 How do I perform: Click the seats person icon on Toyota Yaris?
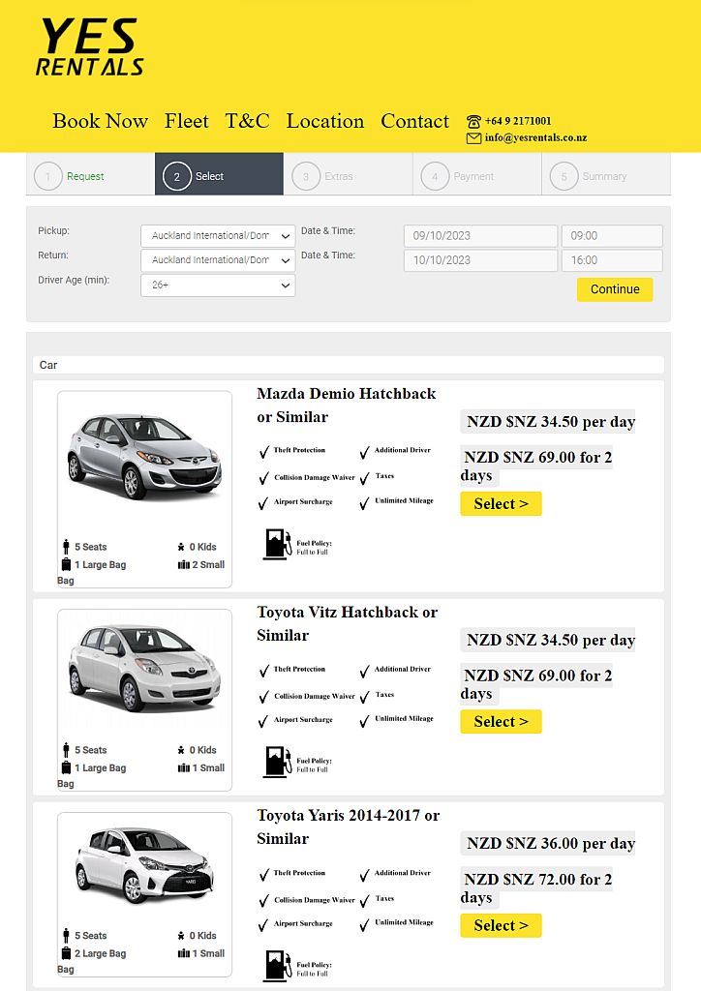[66, 936]
